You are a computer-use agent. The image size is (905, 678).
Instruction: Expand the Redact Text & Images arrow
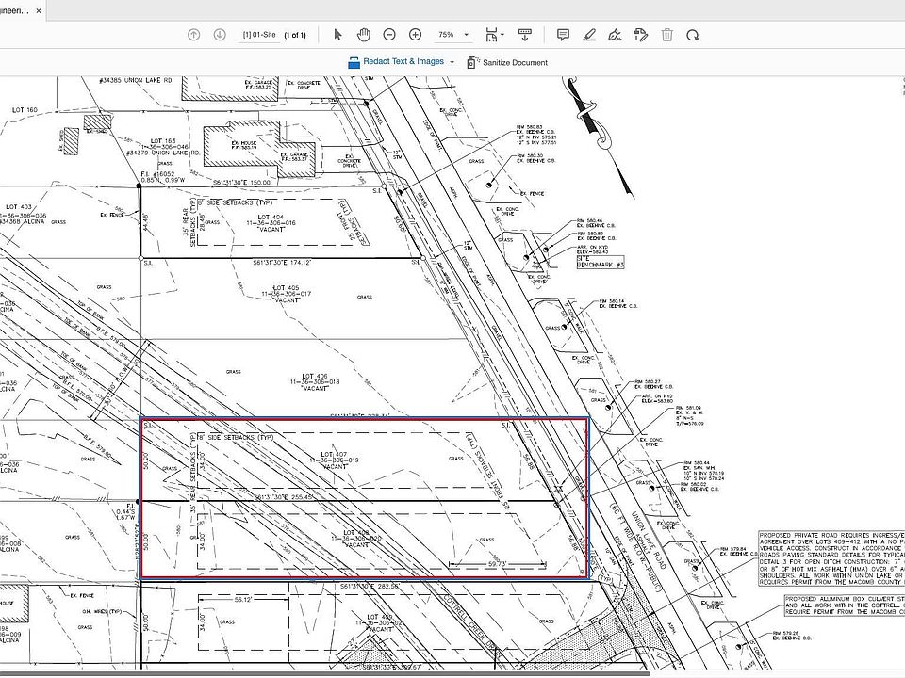click(x=452, y=62)
